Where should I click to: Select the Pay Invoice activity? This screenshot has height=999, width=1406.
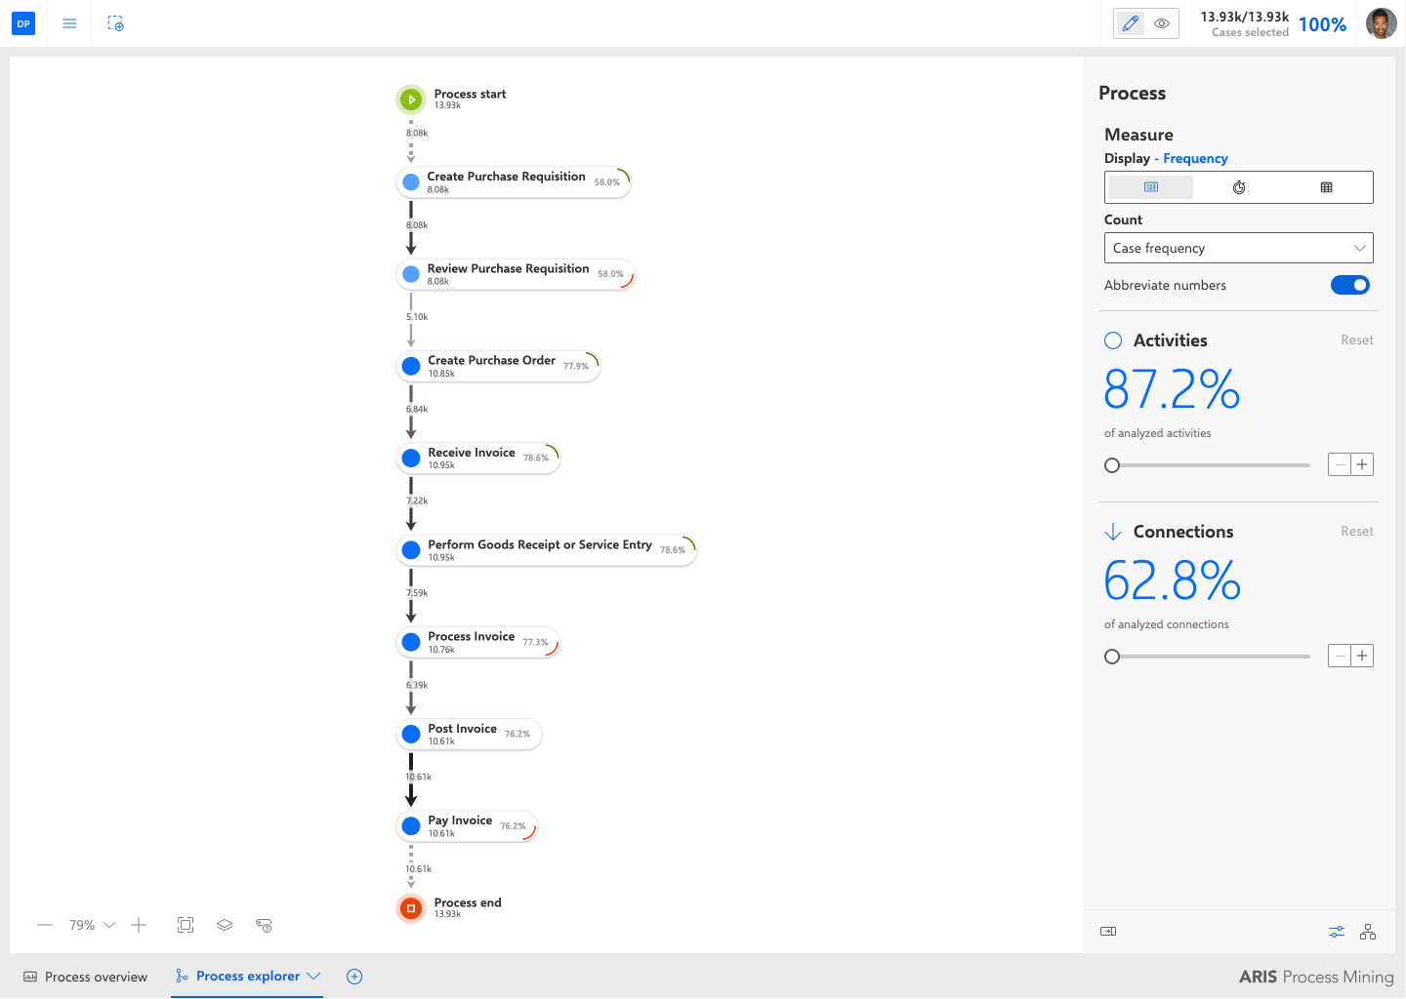[467, 826]
